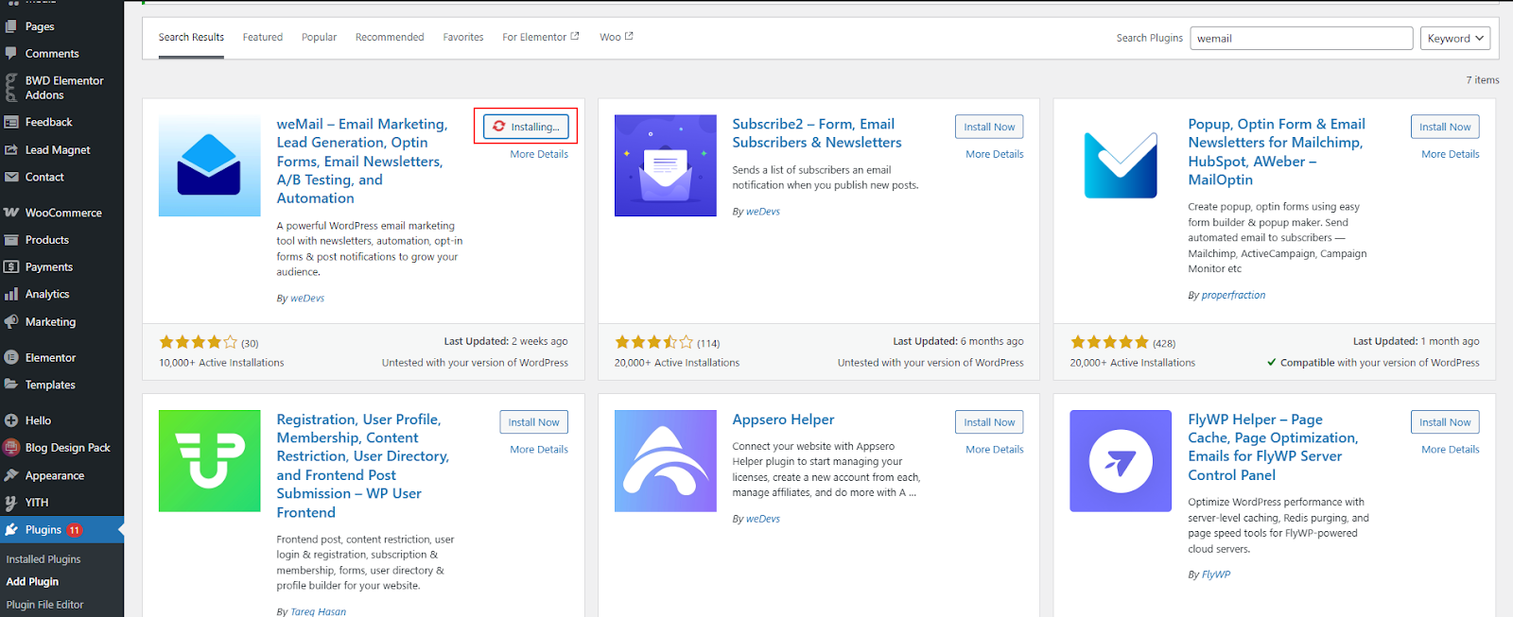Click the Pages sidebar icon
Viewport: 1513px width, 617px height.
[11, 26]
